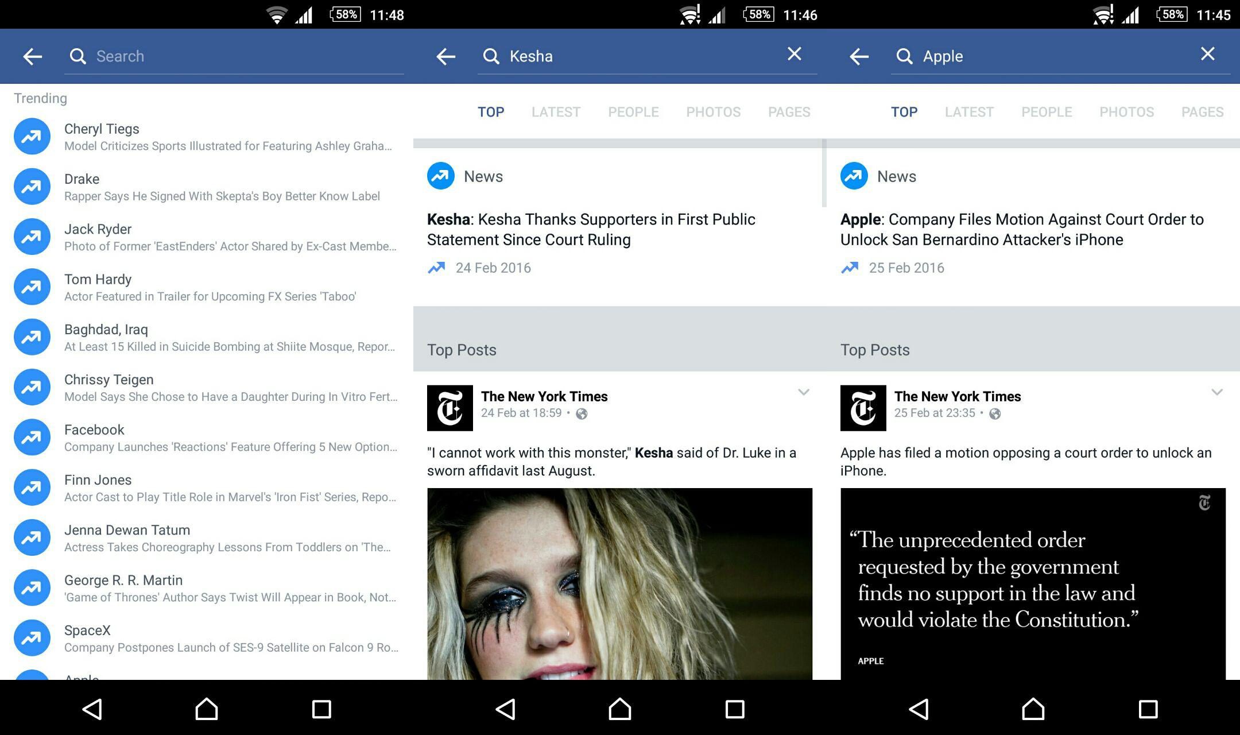Open New York Times avatar on Apple post
This screenshot has height=735, width=1240.
(863, 408)
